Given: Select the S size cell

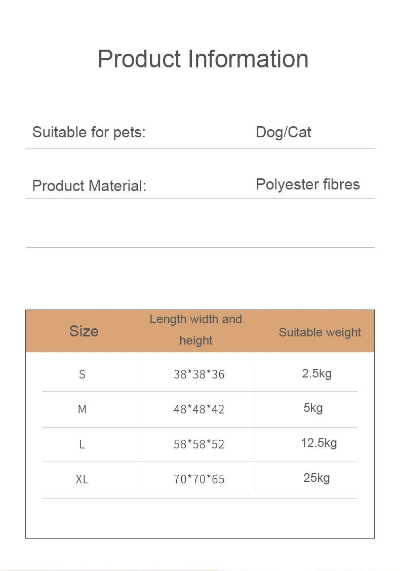Looking at the screenshot, I should (82, 375).
